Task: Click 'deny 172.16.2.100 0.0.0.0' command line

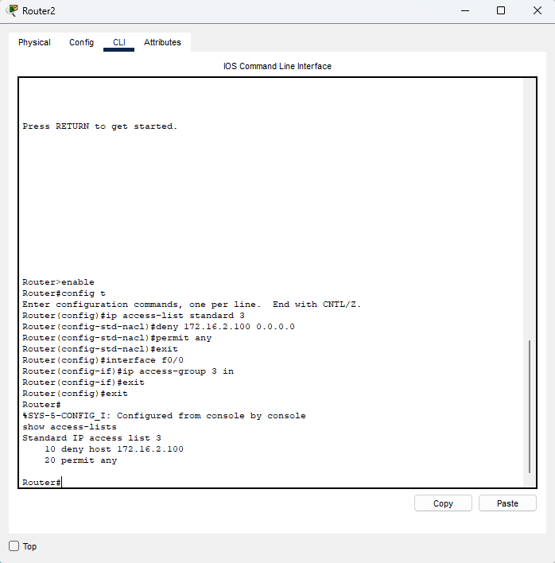Action: click(158, 327)
